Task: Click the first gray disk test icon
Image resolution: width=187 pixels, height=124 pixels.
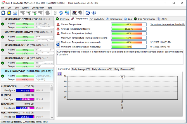Action: (x=22, y=13)
